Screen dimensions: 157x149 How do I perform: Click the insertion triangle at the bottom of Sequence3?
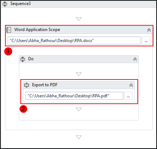[x=78, y=137]
